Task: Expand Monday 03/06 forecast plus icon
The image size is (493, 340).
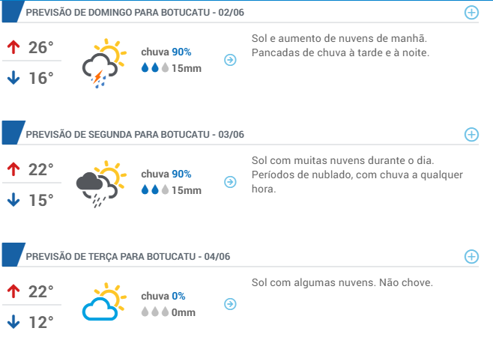Action: pyautogui.click(x=471, y=135)
